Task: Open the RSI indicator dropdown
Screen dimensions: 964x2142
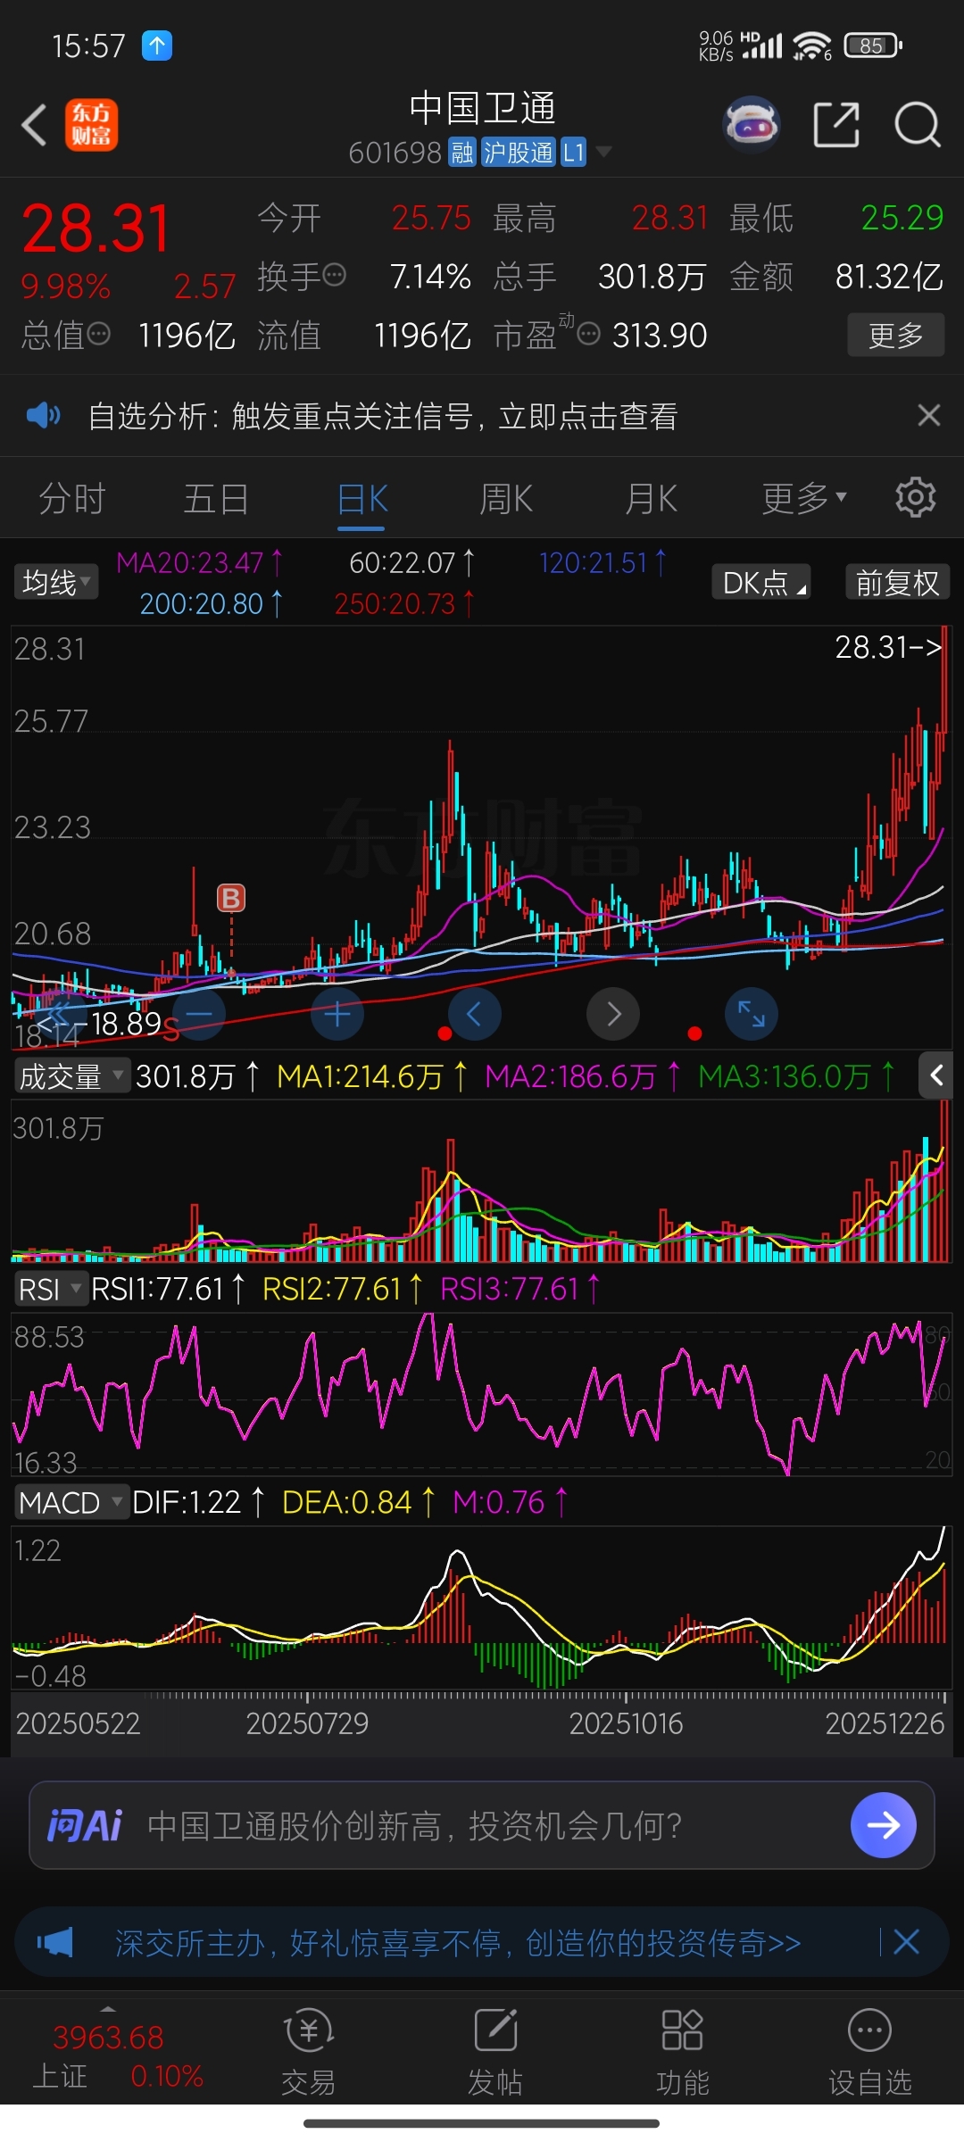Action: (x=50, y=1289)
